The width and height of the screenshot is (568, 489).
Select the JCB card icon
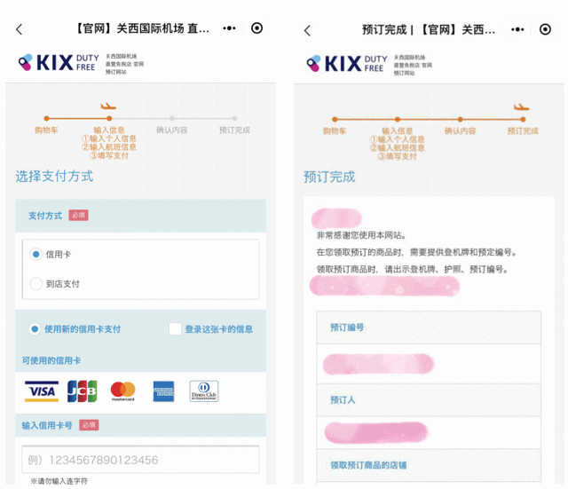(x=82, y=390)
